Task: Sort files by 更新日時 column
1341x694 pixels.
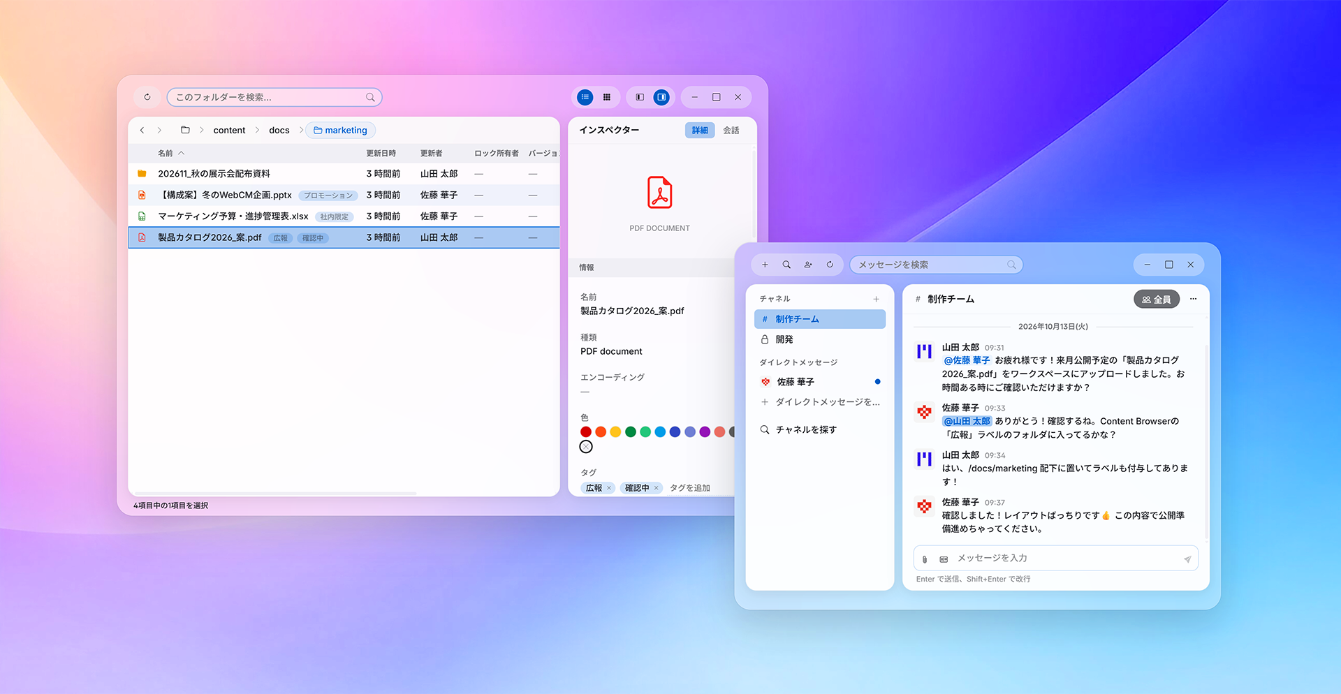Action: [381, 153]
